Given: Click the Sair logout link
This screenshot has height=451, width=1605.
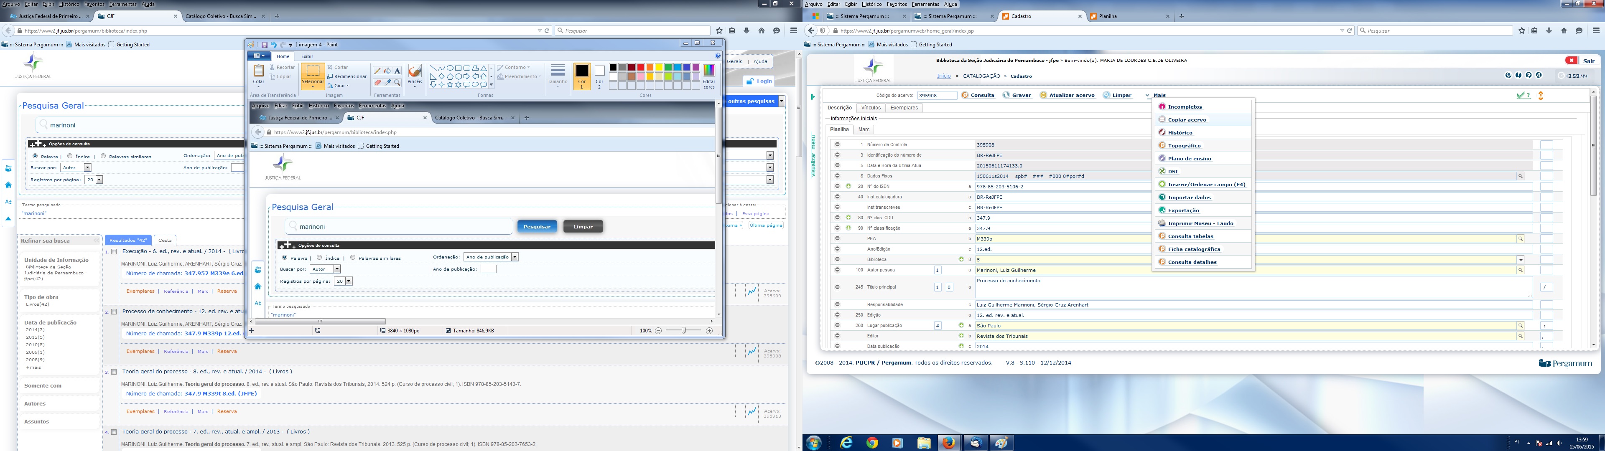Looking at the screenshot, I should click(1589, 61).
